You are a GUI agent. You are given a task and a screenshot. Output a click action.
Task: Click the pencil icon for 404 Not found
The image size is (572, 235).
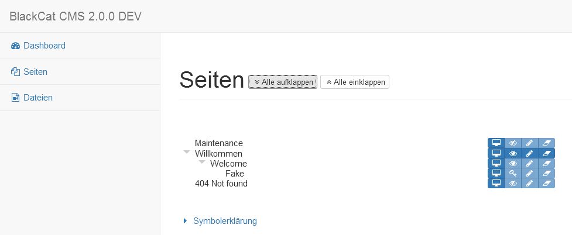point(529,184)
